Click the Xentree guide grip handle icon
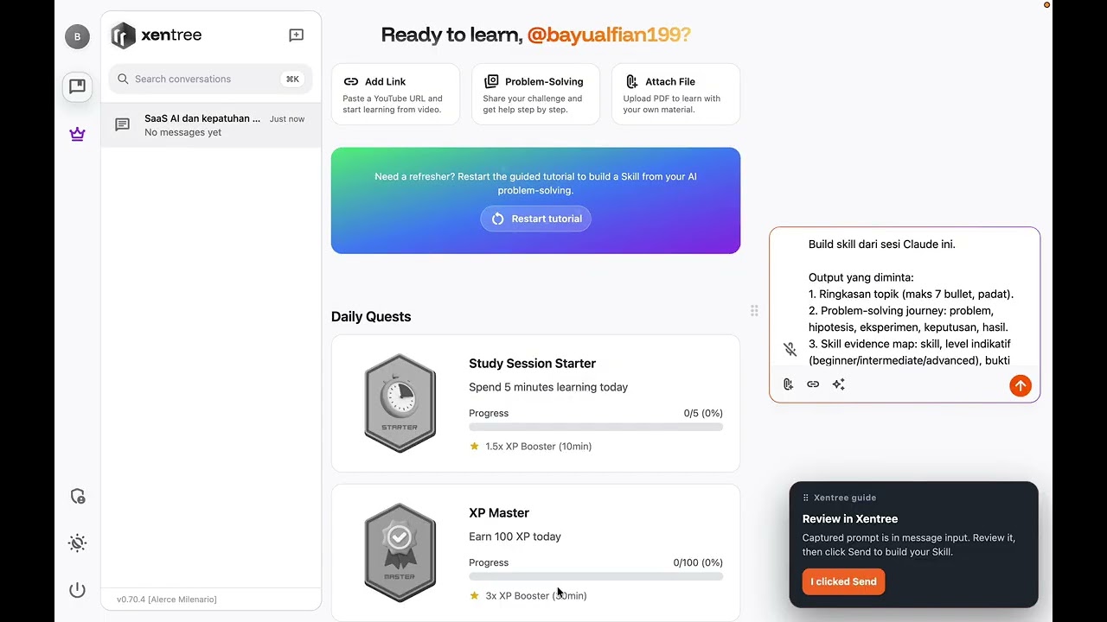This screenshot has width=1107, height=622. pyautogui.click(x=806, y=498)
